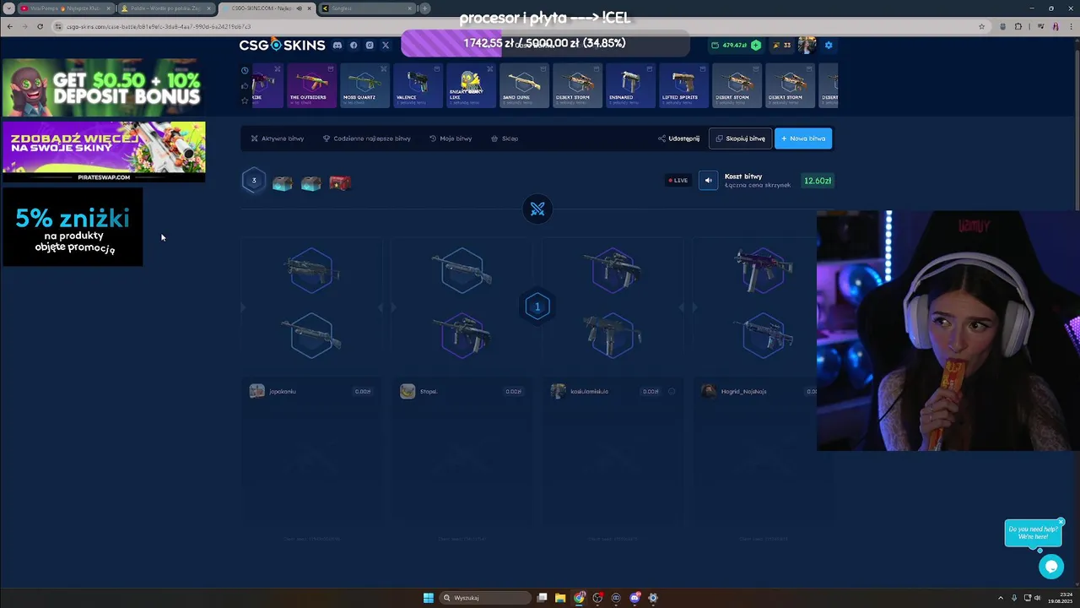Click Skopiuj bitwę button
1080x608 pixels.
pos(740,138)
